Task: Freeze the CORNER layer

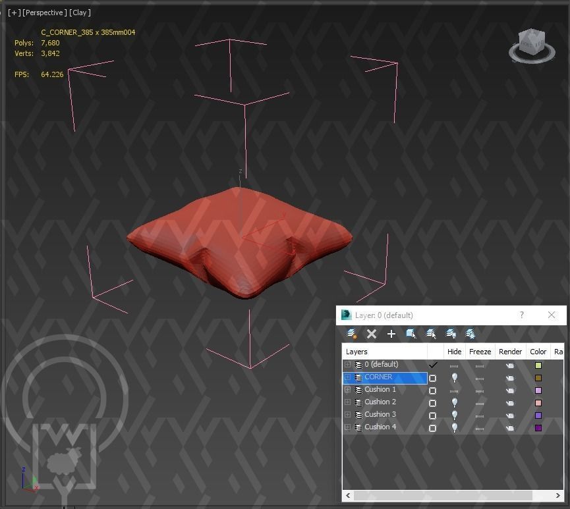Action: [480, 379]
